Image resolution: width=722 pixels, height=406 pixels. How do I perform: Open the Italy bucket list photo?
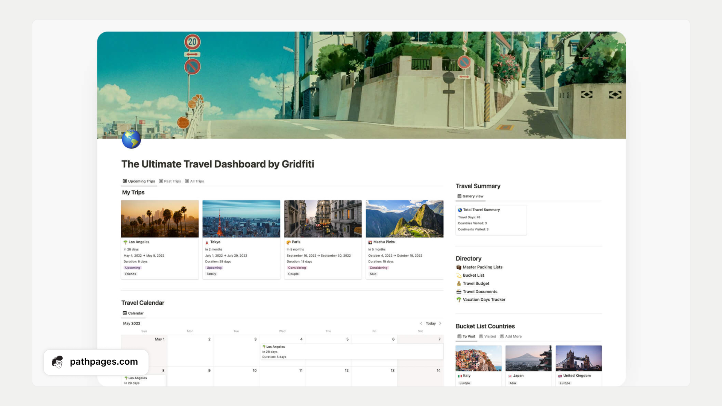pyautogui.click(x=478, y=358)
